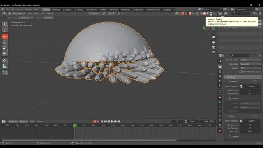This screenshot has height=148, width=263.
Task: Switch to Material Preview shading
Action: 208,14
